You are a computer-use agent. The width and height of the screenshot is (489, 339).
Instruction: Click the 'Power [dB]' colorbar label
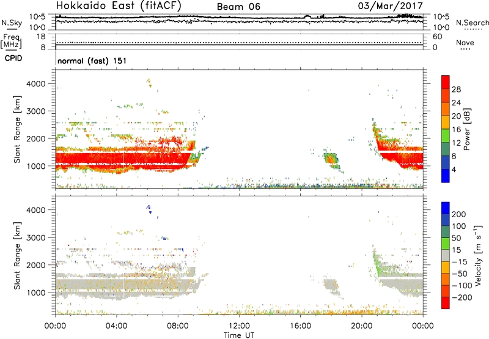[x=466, y=129]
